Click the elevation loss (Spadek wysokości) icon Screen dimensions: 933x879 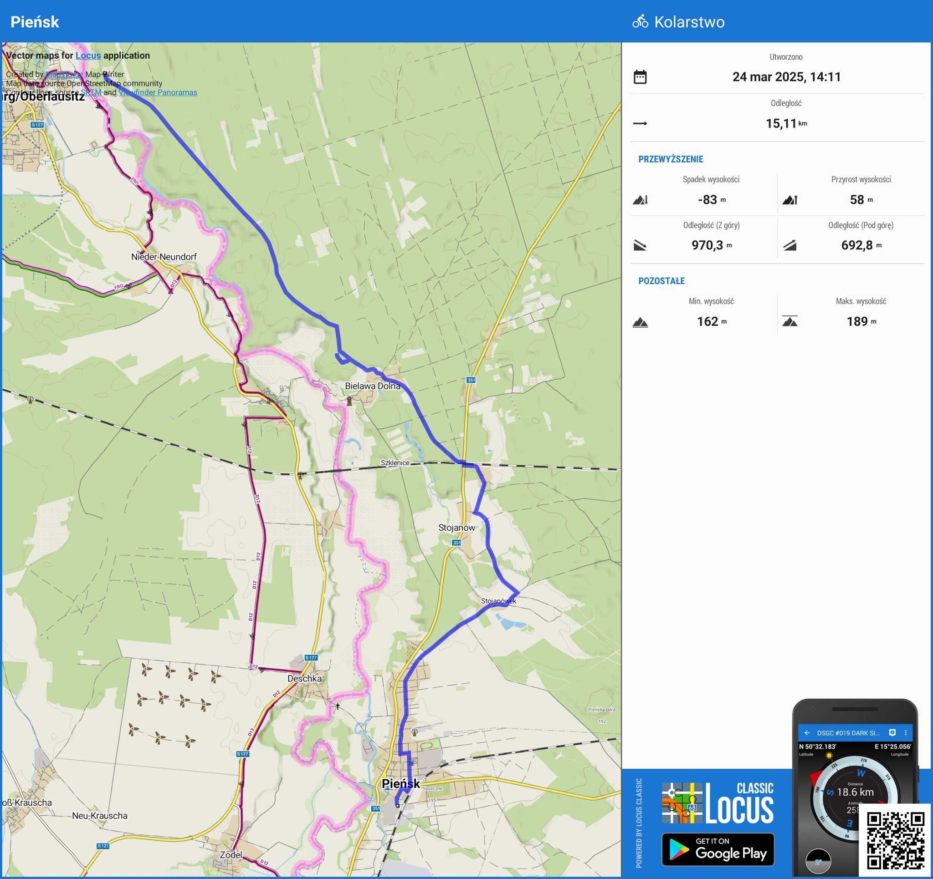point(640,200)
